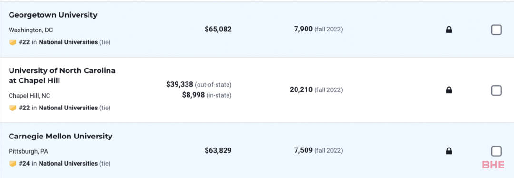Click the $65,082 tuition figure for Georgetown

[x=218, y=30]
